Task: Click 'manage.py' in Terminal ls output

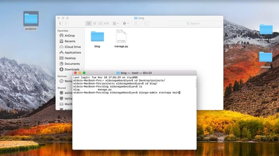Action: click(105, 90)
